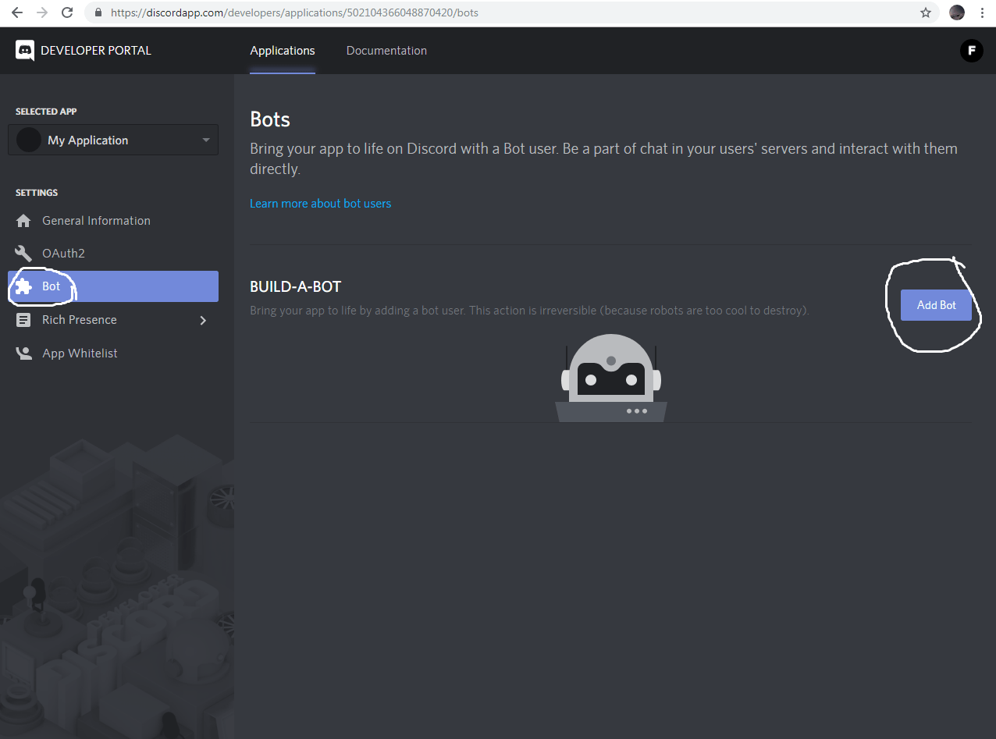Click the BUILD-A-BOT heading
This screenshot has height=739, width=996.
pos(295,286)
